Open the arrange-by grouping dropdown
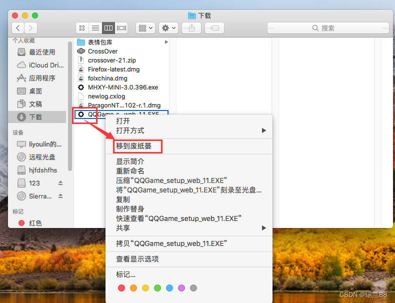 point(145,28)
